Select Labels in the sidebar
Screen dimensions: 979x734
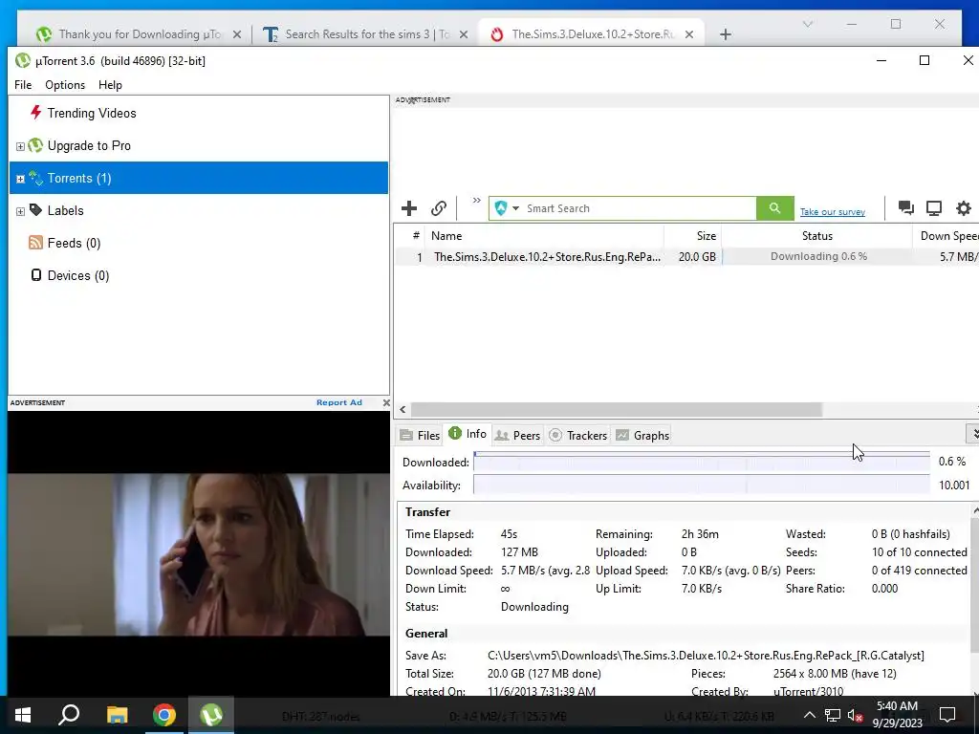(66, 210)
